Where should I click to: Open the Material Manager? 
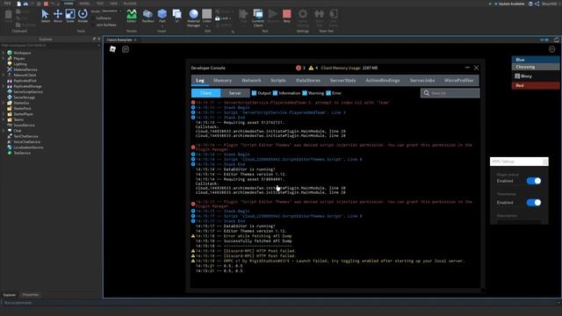[x=193, y=18]
